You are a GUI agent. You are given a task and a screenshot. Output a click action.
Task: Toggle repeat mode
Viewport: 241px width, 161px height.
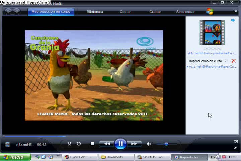(x=79, y=144)
